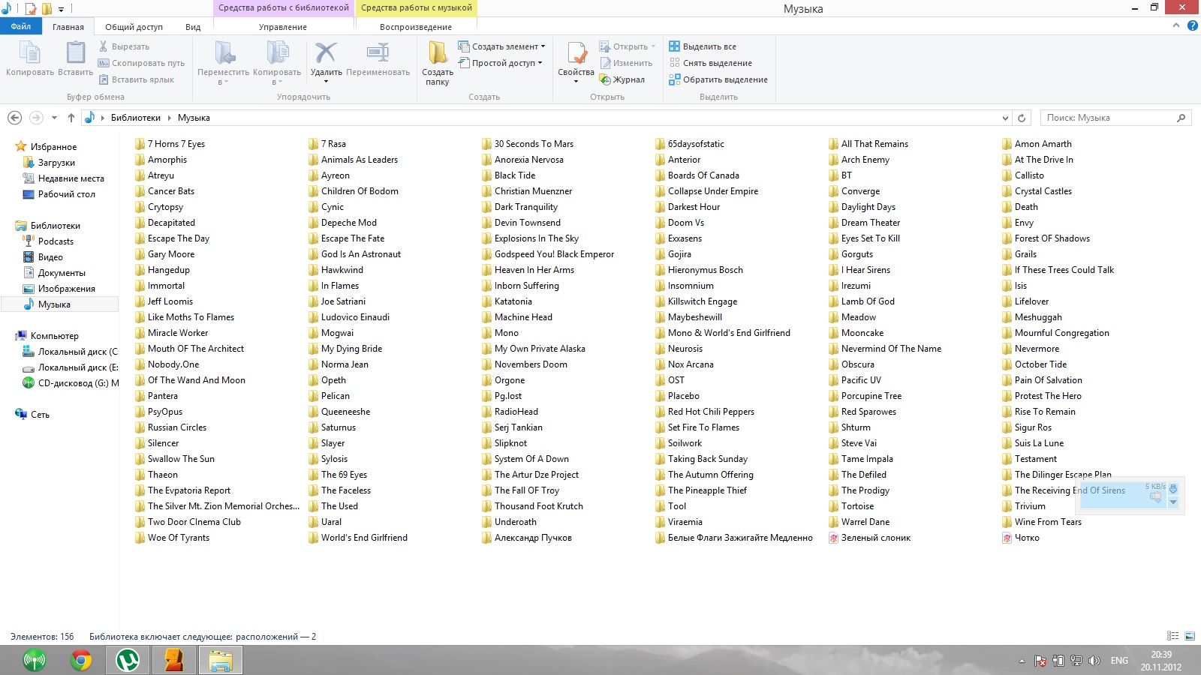
Task: Click the Копировать (Copy) ribbon icon
Action: (x=29, y=53)
